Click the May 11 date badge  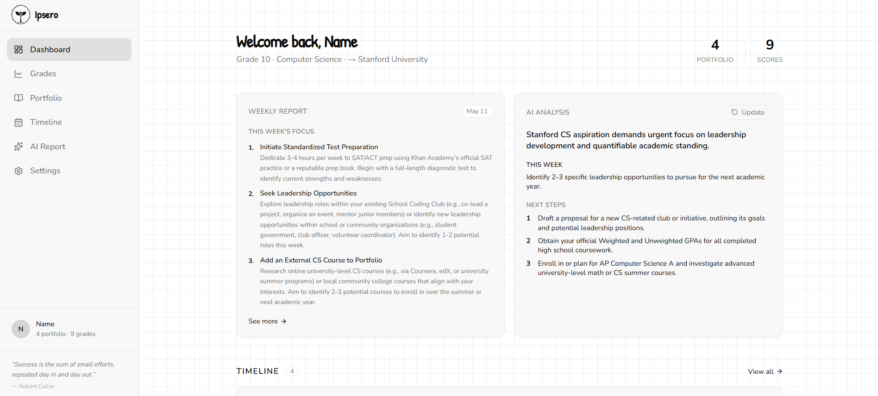tap(477, 111)
